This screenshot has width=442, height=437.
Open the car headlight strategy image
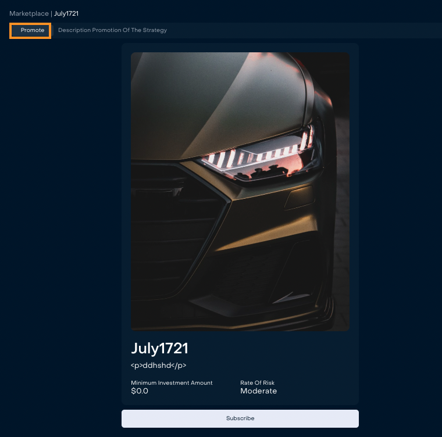pyautogui.click(x=240, y=191)
